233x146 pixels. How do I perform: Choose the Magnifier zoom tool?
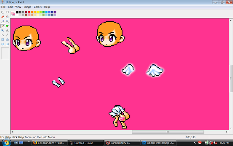(x=7, y=21)
